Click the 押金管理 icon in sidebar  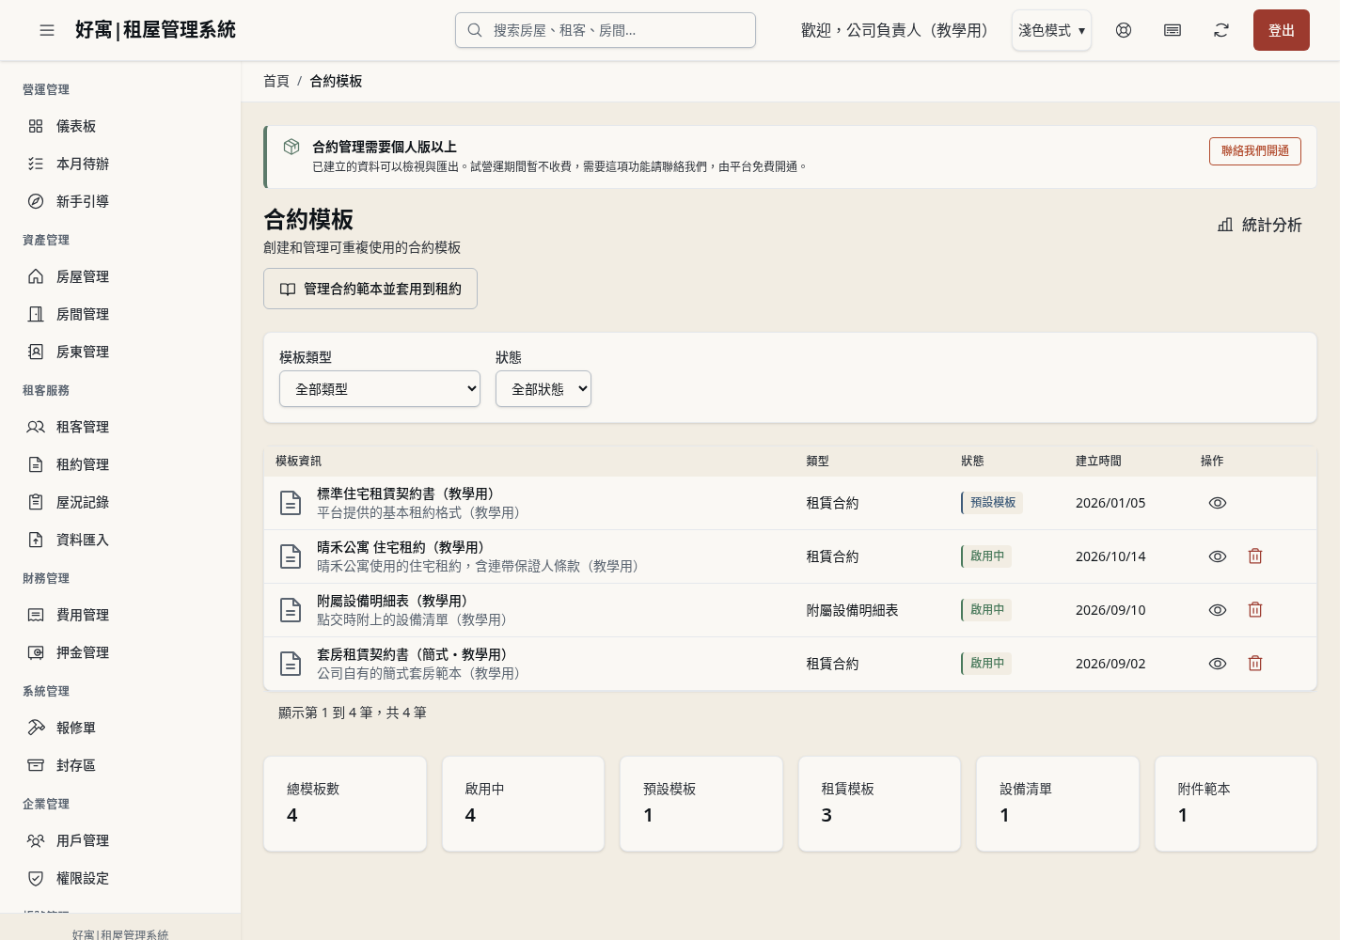36,652
